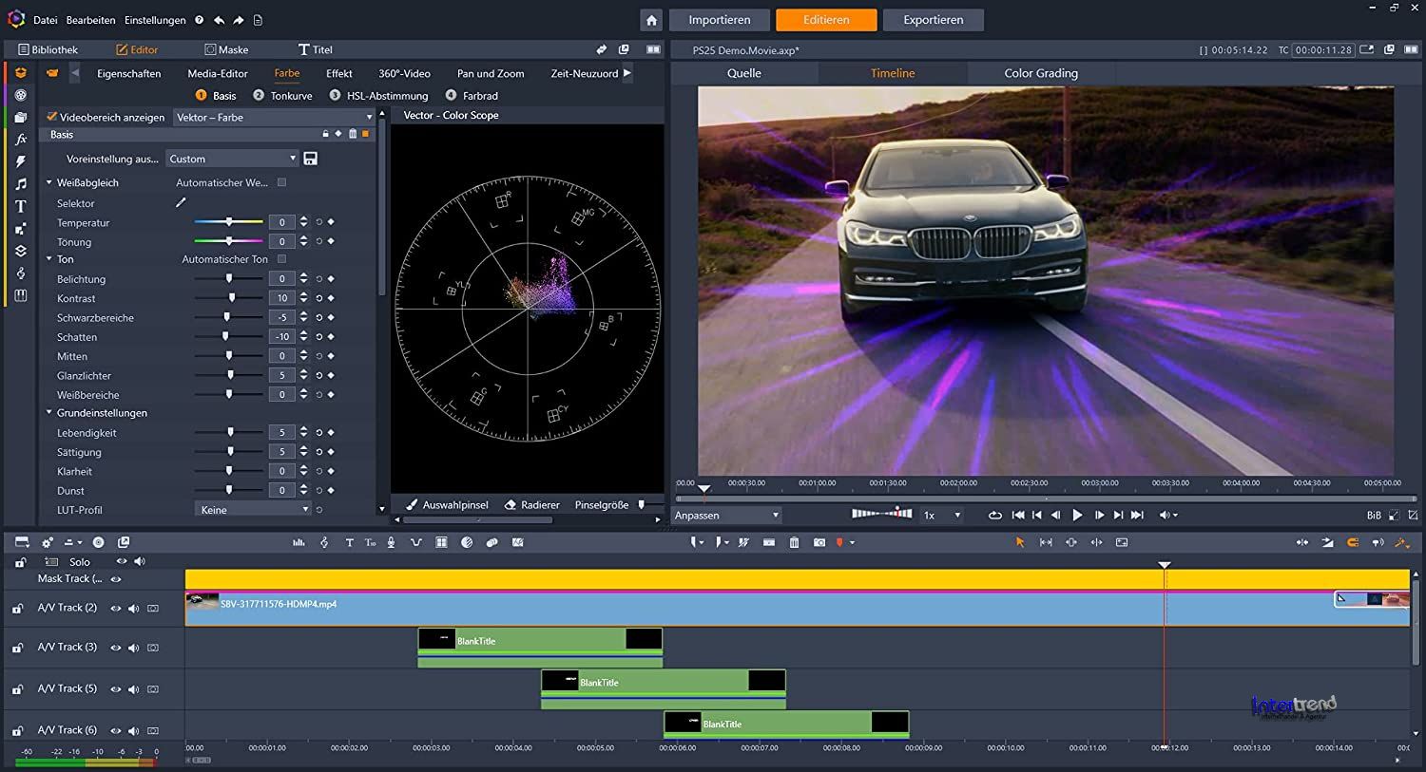Switch to the Color Grading tab
1426x772 pixels.
pyautogui.click(x=1041, y=73)
